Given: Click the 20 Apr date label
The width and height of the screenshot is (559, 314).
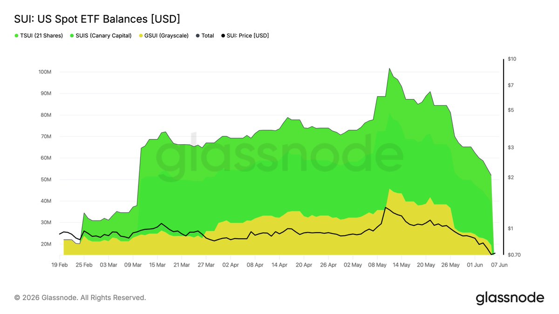Looking at the screenshot, I should click(x=304, y=265).
